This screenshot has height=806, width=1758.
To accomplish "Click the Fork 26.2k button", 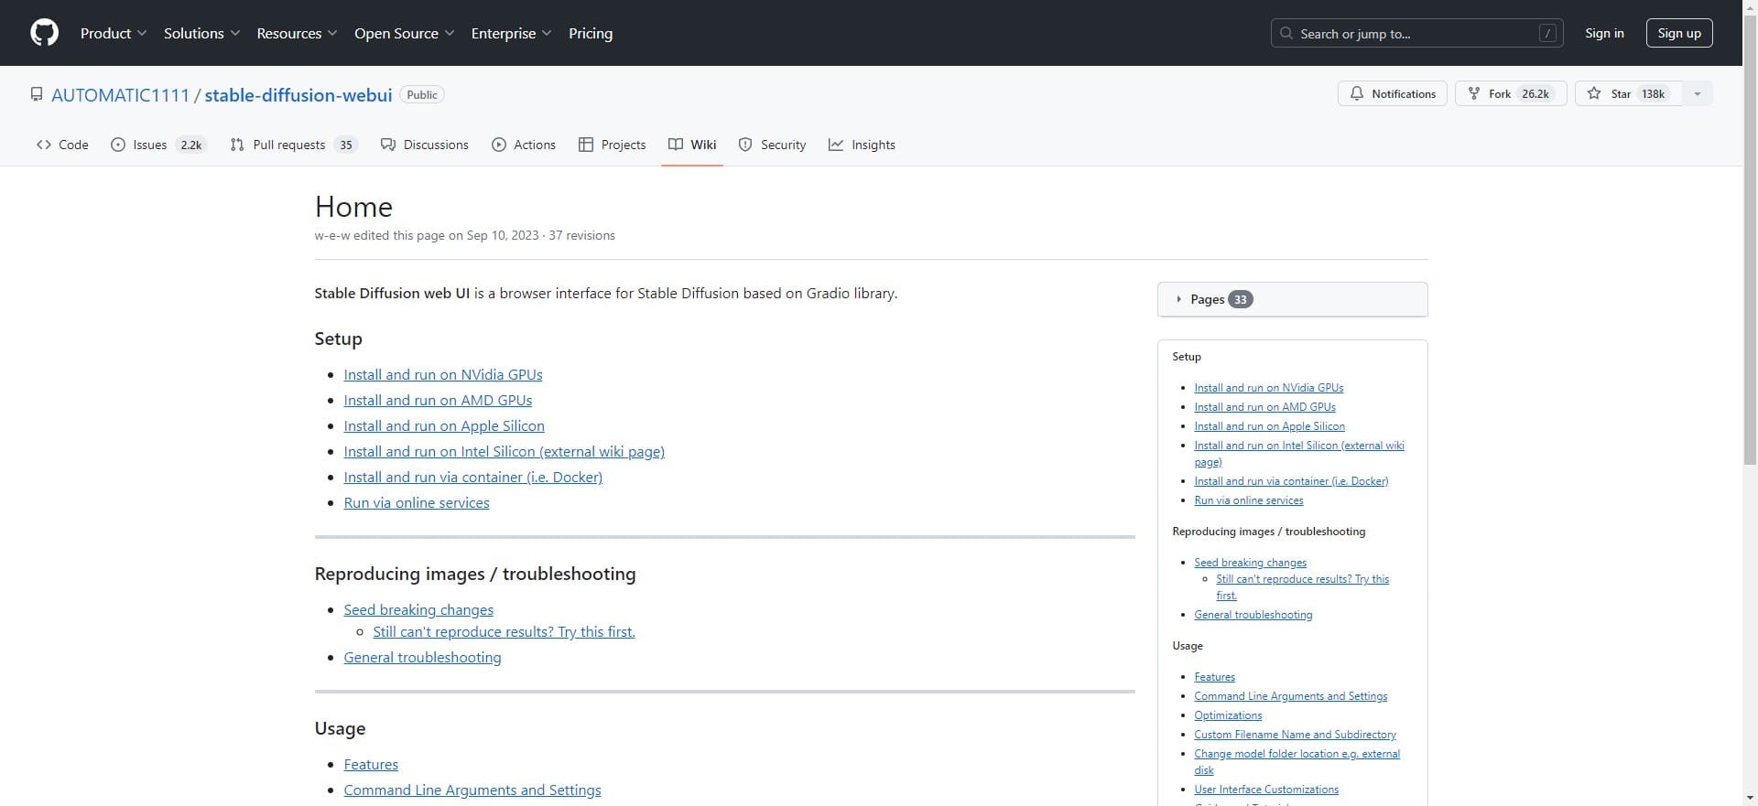I will tap(1511, 93).
